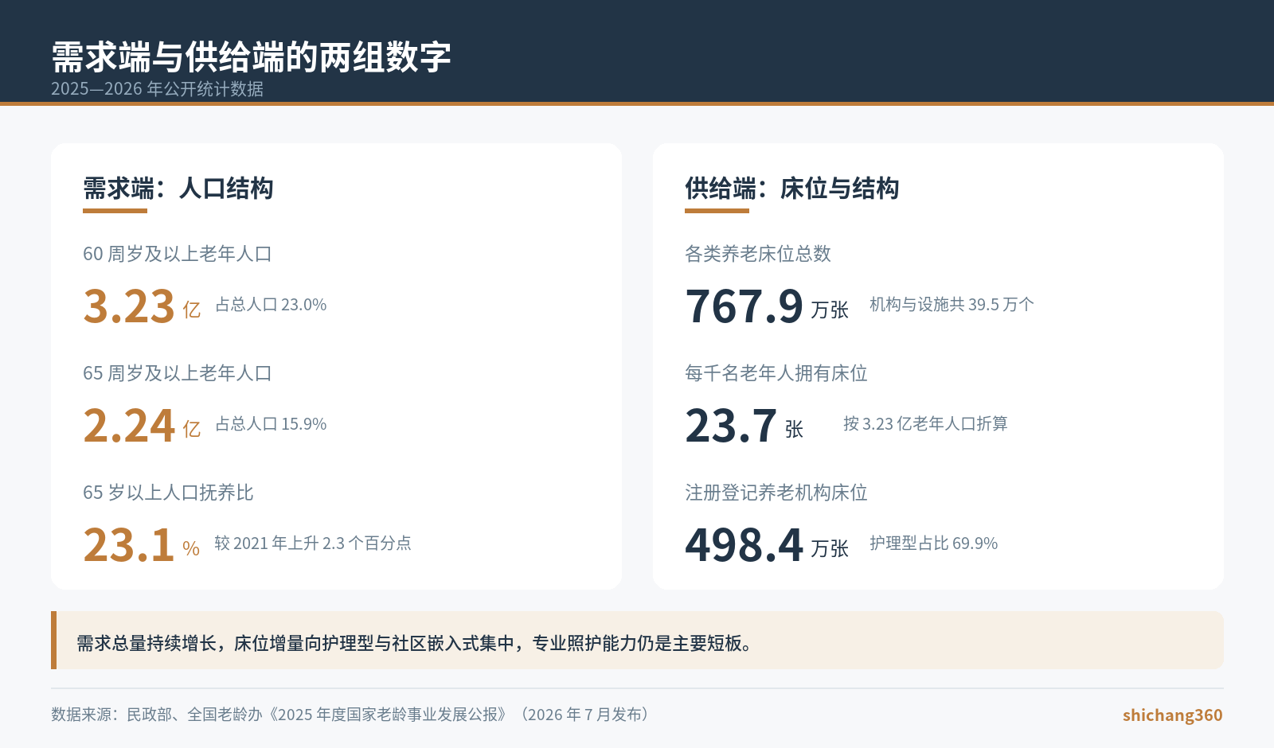This screenshot has width=1274, height=748.
Task: Click the value 767.9 万张
Action: tap(767, 306)
